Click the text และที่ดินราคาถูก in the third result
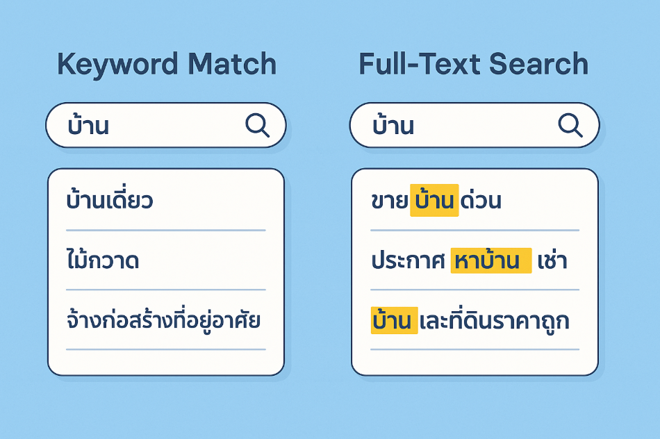This screenshot has height=439, width=660. click(x=495, y=322)
